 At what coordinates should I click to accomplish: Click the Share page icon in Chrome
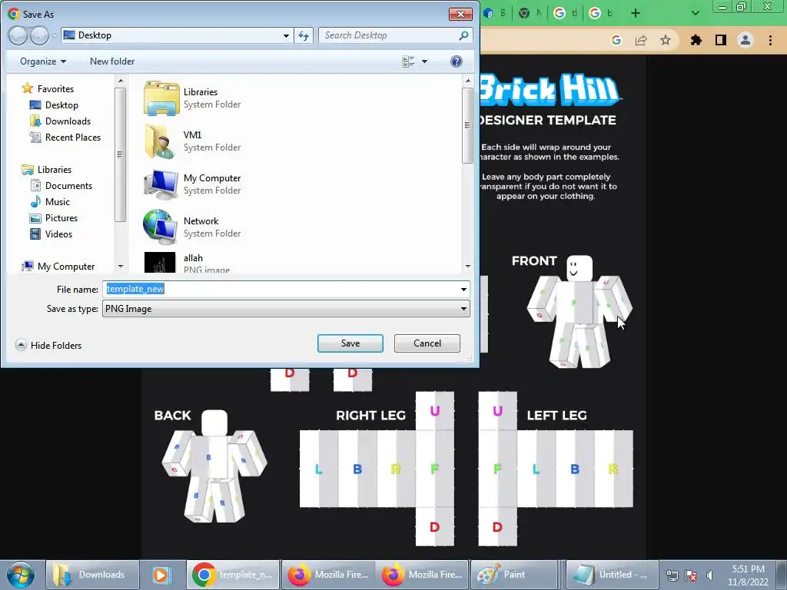[641, 40]
